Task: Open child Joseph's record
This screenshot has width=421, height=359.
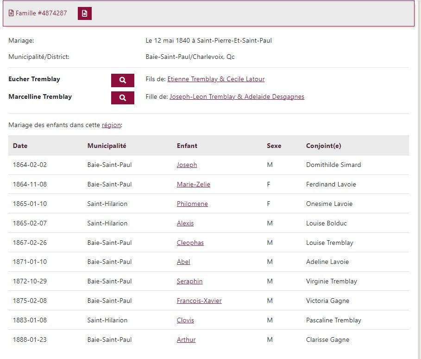Action: tap(187, 165)
